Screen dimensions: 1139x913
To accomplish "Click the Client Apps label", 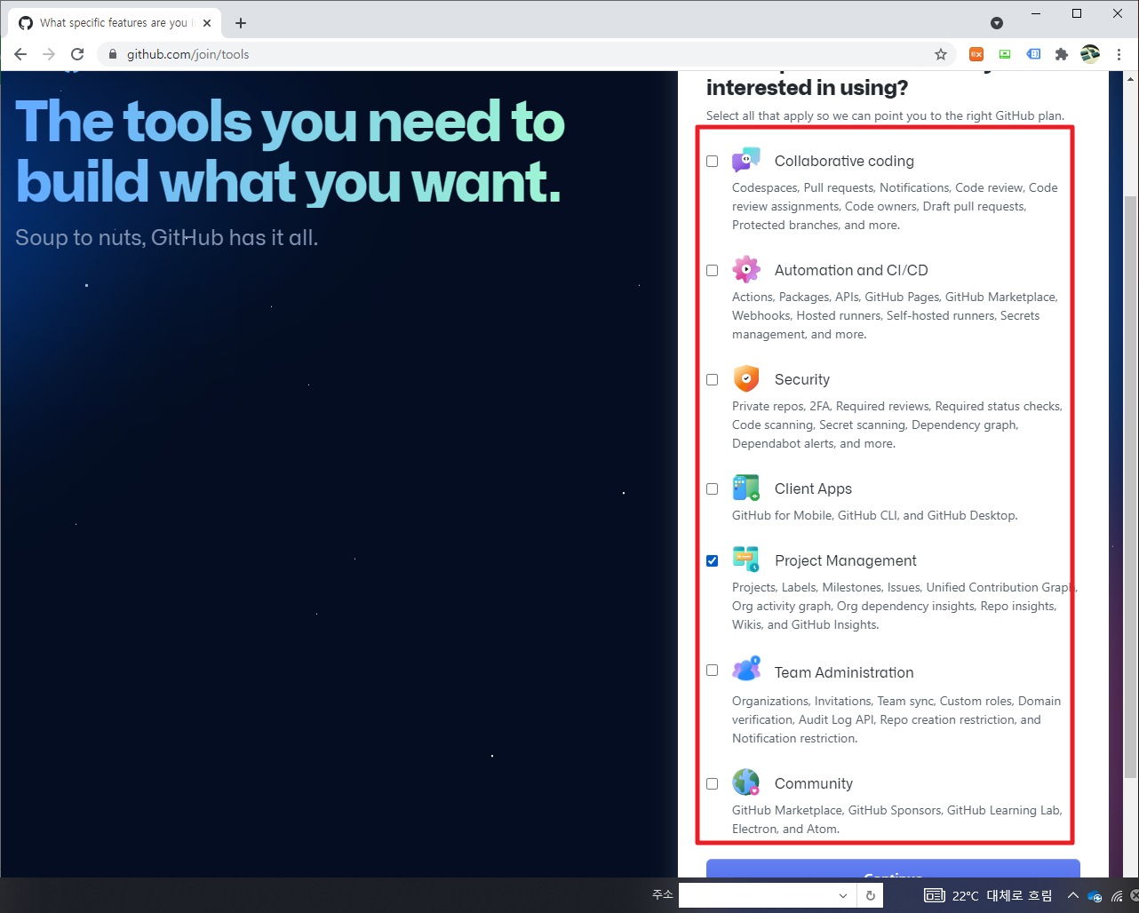I will pos(813,488).
